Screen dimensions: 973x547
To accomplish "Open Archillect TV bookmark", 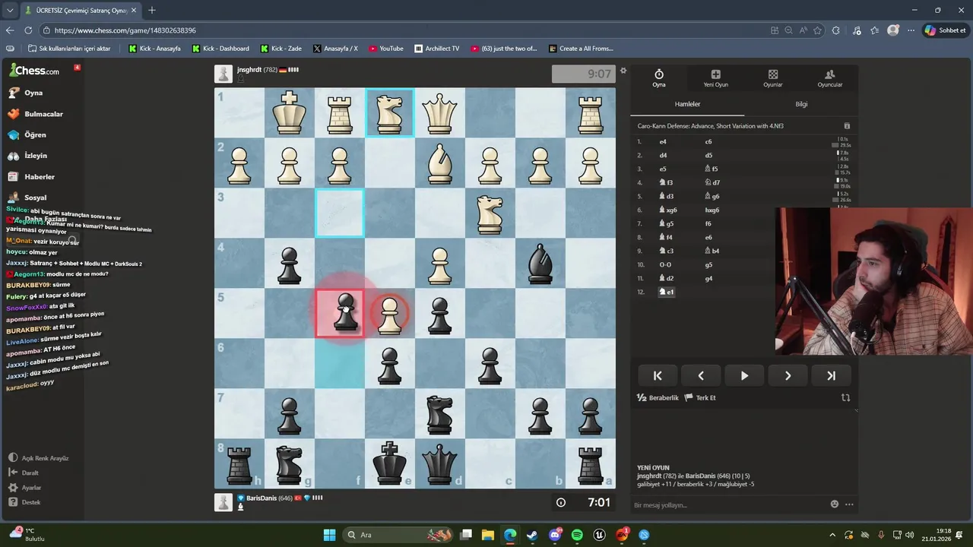I will (436, 49).
